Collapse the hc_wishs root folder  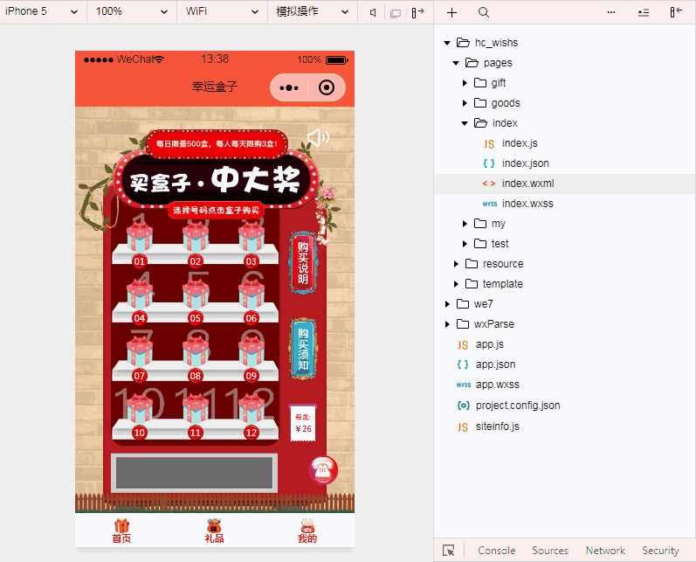pos(447,43)
